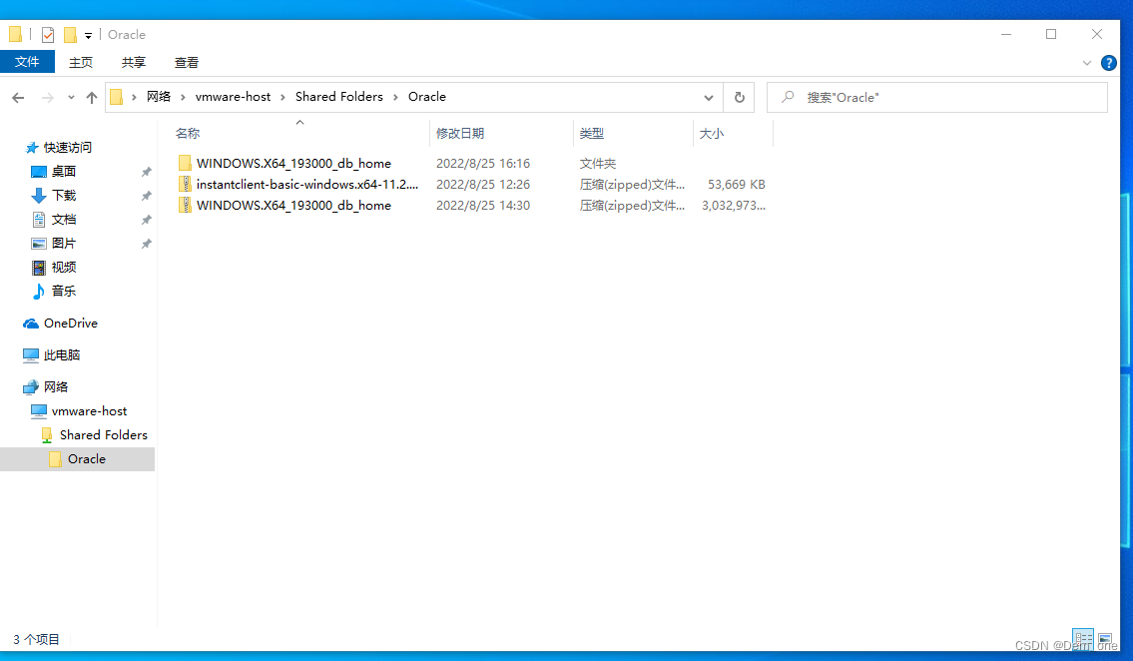
Task: Open the address bar history dropdown
Action: (x=709, y=98)
